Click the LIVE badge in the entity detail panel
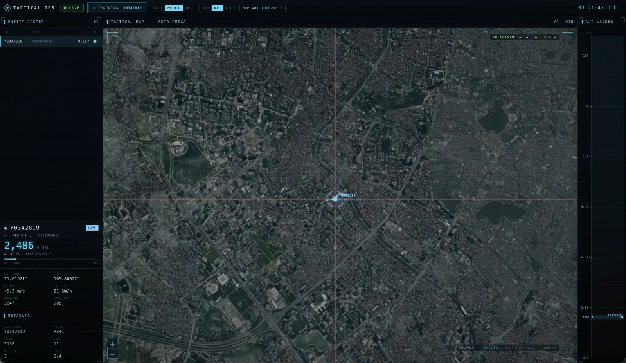 click(92, 228)
